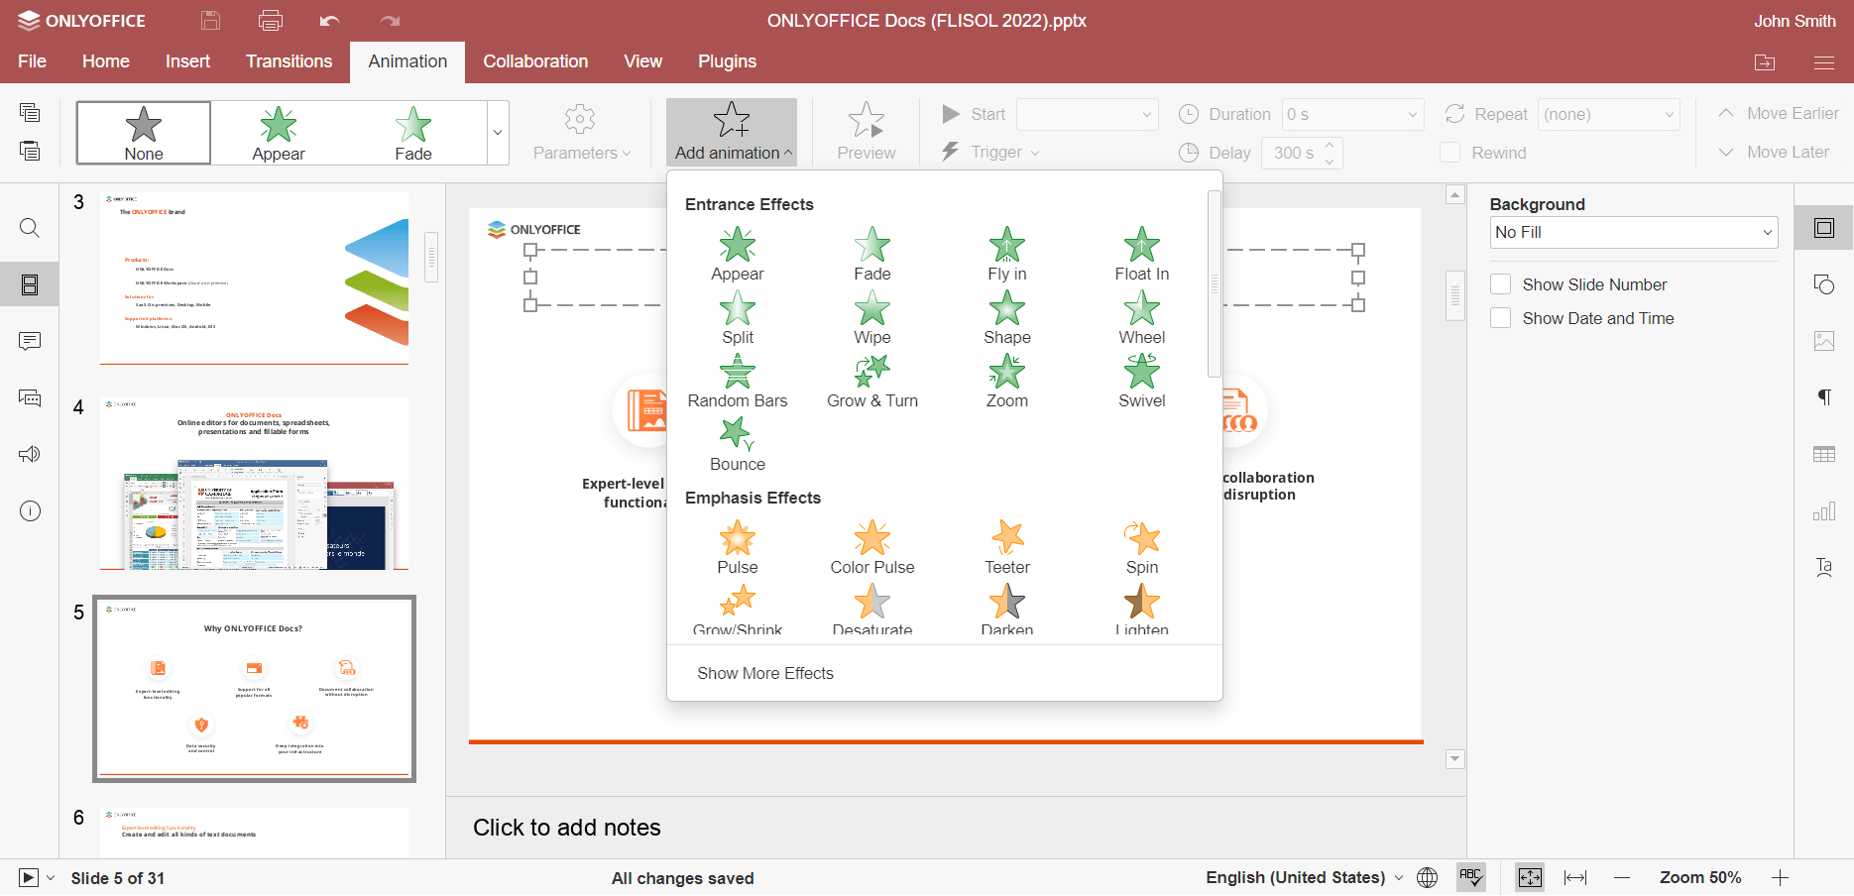Click Show More Effects

[764, 673]
